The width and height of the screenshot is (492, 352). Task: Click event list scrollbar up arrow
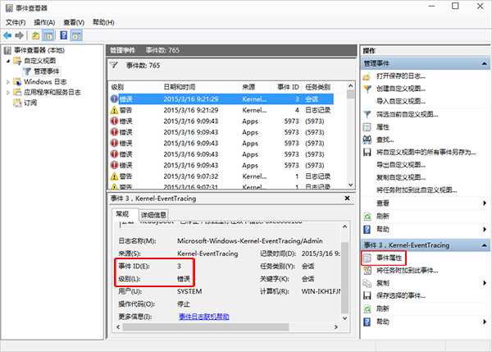point(350,85)
